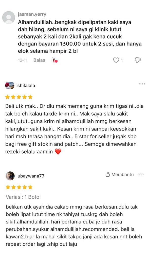Click the five-star rating on shilalala's review

click(x=19, y=97)
